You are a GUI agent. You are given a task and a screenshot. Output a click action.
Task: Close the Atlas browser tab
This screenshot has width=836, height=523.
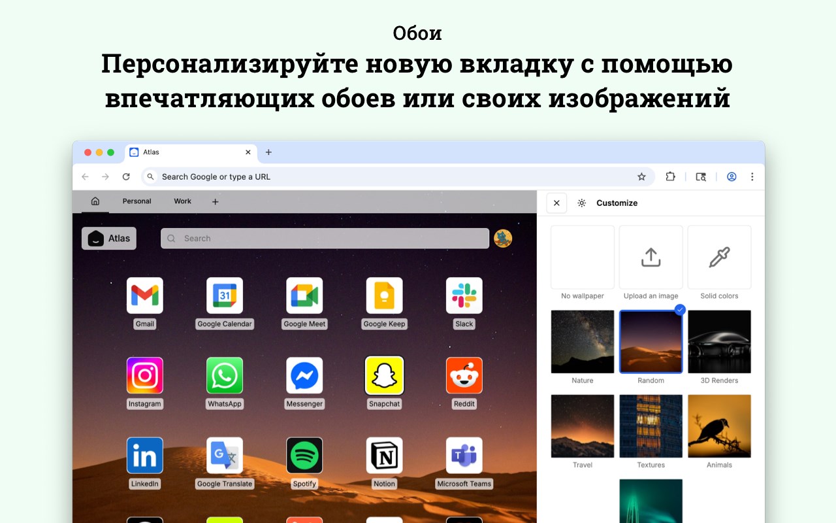pos(248,152)
